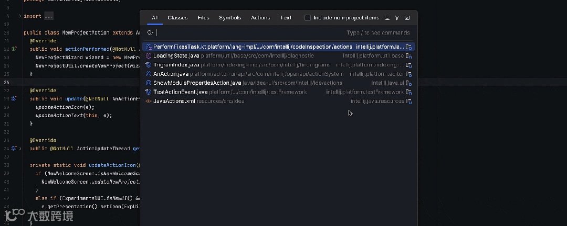Click module icon in the JavaActions.xml row
The image size is (567, 226).
pyautogui.click(x=408, y=101)
